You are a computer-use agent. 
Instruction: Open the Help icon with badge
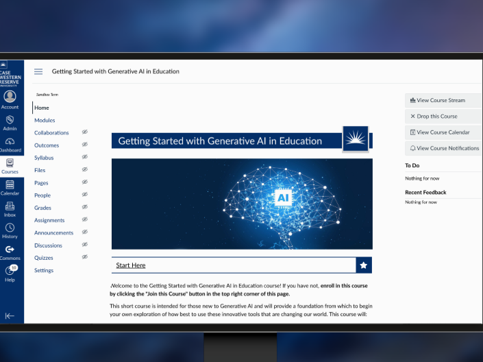pyautogui.click(x=10, y=270)
